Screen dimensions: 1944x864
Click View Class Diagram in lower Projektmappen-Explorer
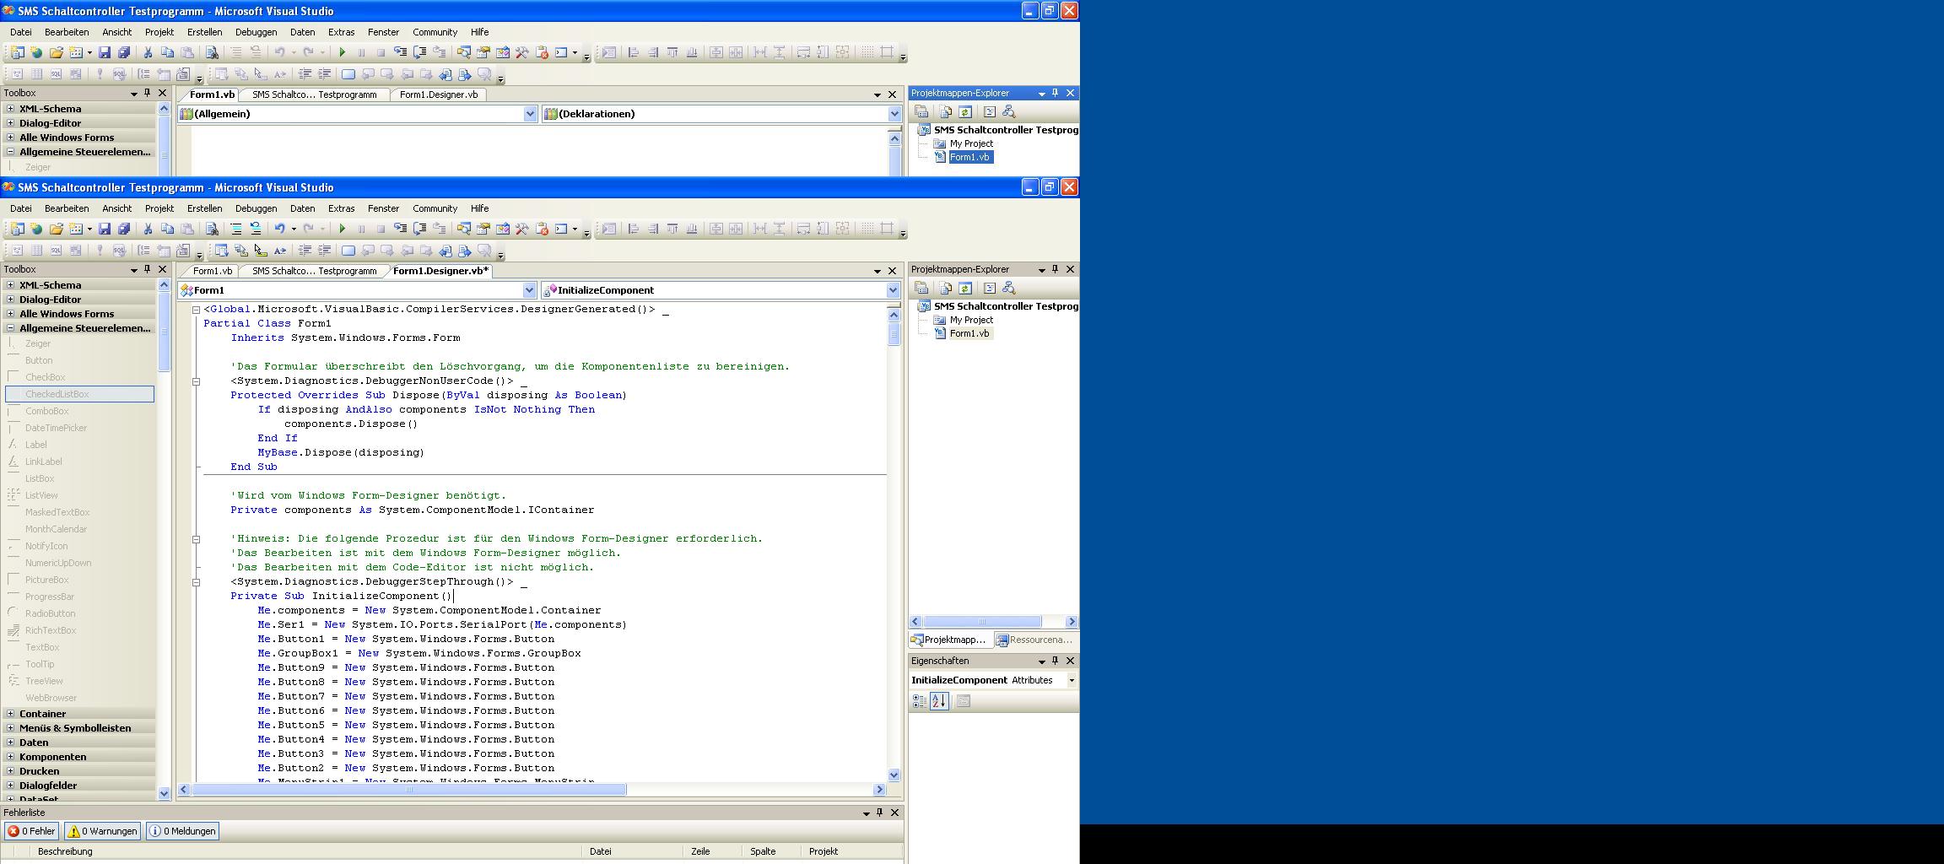click(1008, 288)
